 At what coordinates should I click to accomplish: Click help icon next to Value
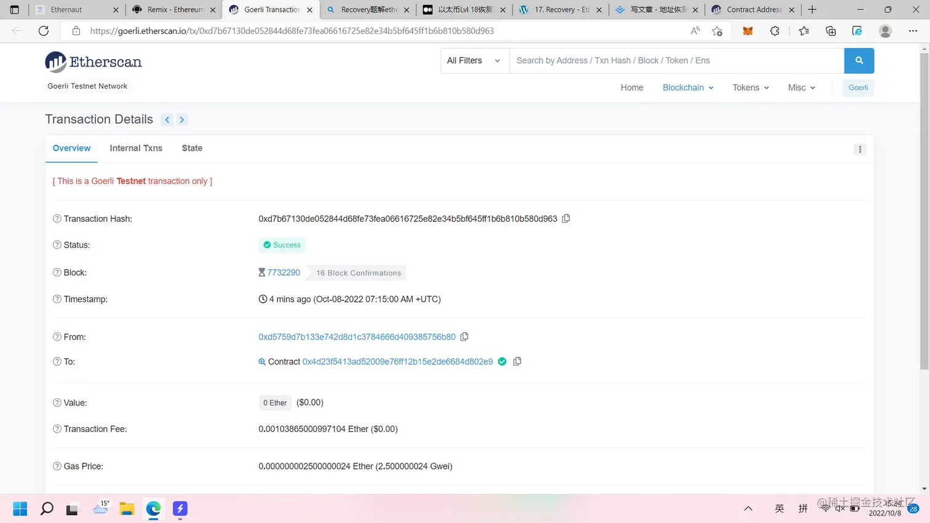pyautogui.click(x=57, y=403)
